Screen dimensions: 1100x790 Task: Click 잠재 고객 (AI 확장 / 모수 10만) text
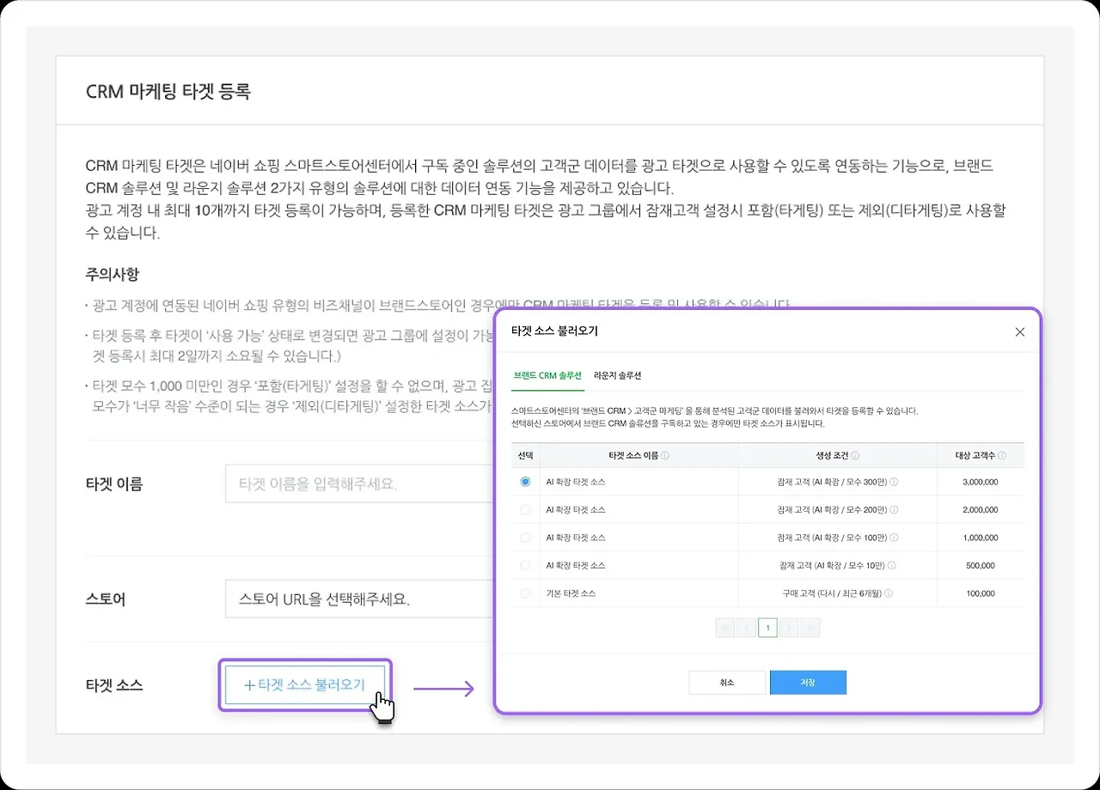pyautogui.click(x=832, y=566)
